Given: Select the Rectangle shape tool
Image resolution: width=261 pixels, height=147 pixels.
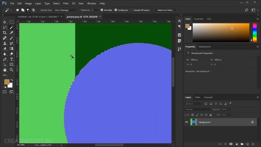Looking at the screenshot, I should [11, 65].
